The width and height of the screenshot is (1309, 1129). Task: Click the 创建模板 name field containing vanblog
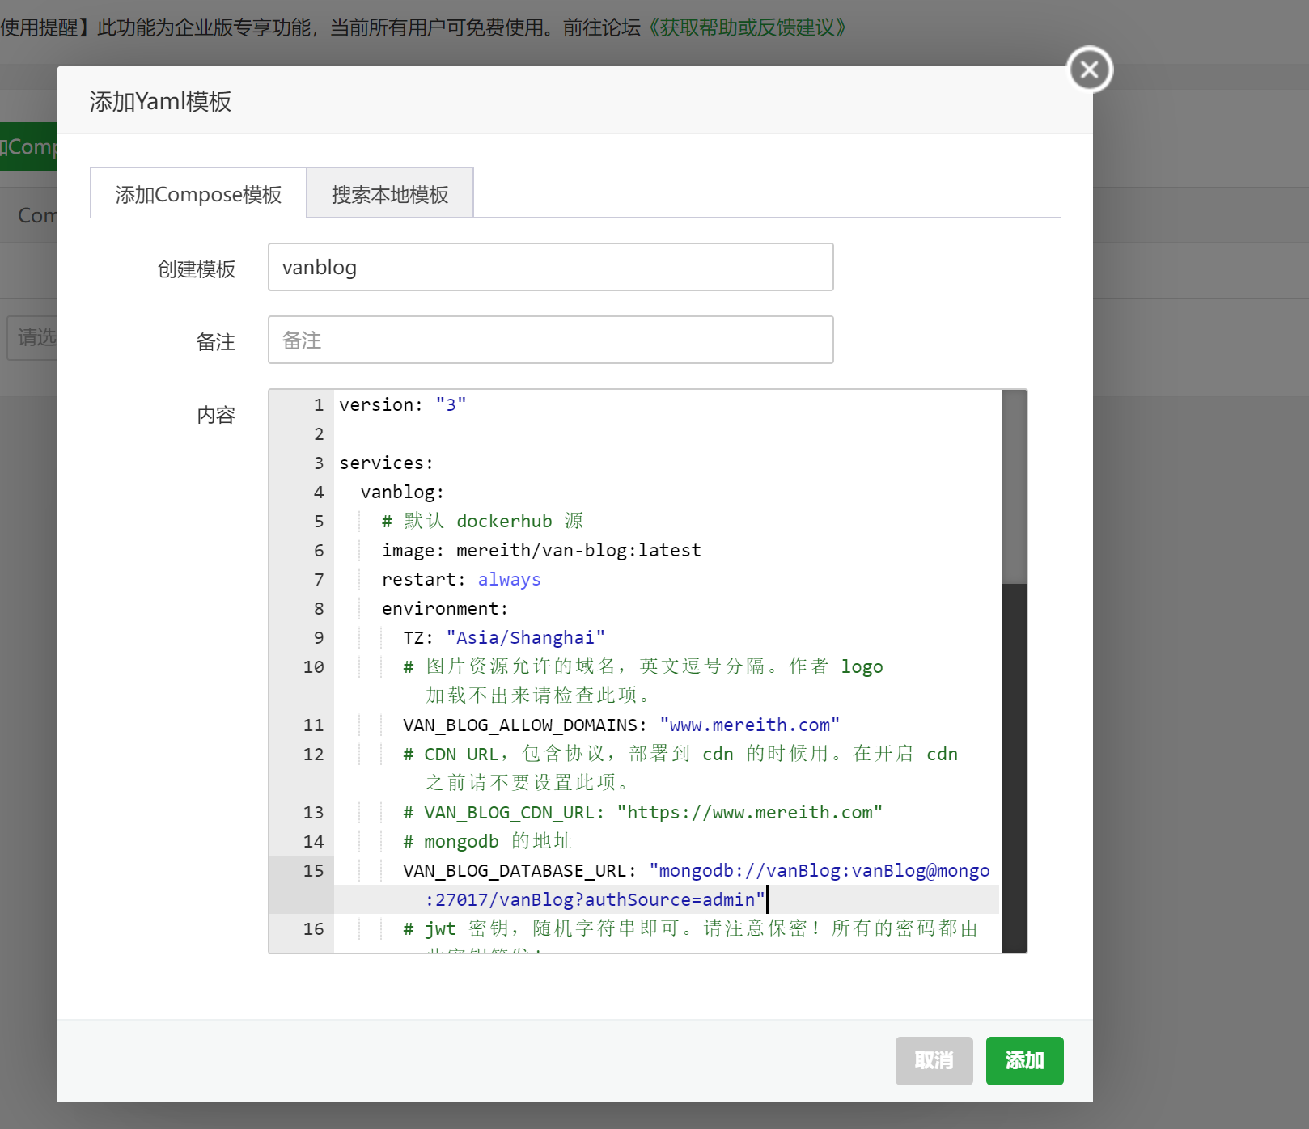(x=551, y=267)
